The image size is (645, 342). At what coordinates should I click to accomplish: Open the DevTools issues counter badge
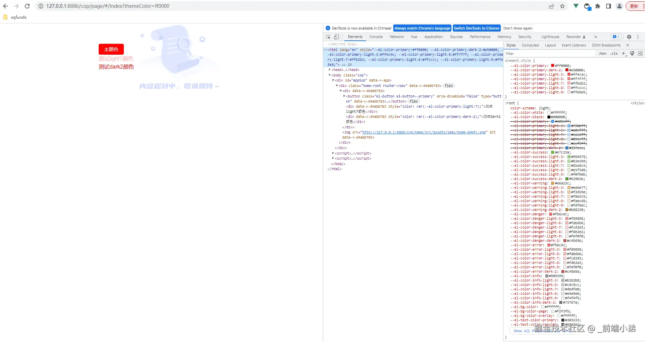click(616, 37)
